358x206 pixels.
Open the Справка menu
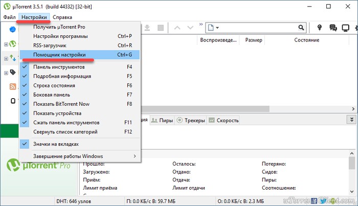62,17
